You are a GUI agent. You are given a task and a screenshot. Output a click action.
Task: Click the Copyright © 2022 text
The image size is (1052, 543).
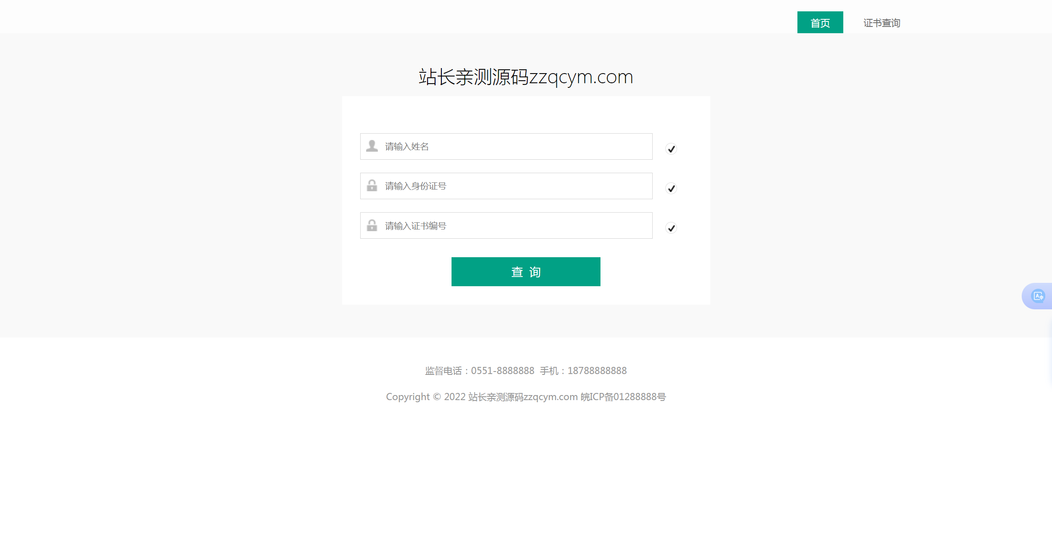tap(425, 397)
